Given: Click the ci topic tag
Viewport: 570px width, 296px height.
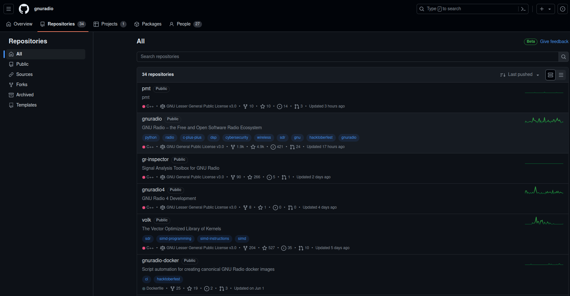Looking at the screenshot, I should pos(147,279).
